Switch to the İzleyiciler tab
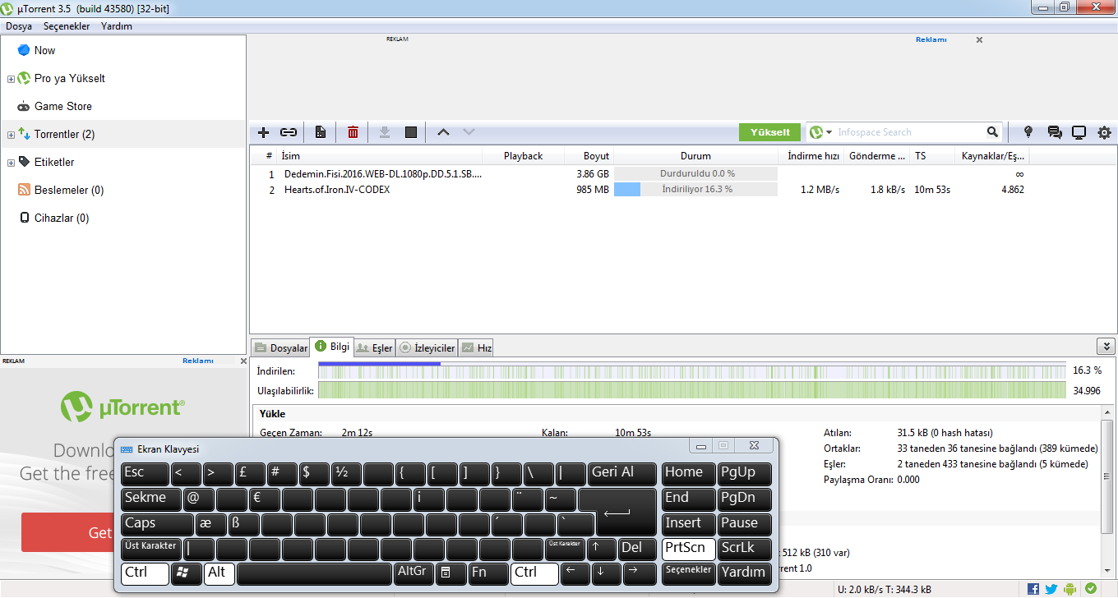Screen dimensions: 1118x598 [x=427, y=348]
